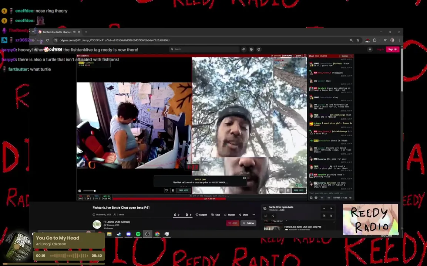Viewport: 427px width, 266px height.
Task: Follow the FTLdump VOD channel
Action: coord(248,223)
